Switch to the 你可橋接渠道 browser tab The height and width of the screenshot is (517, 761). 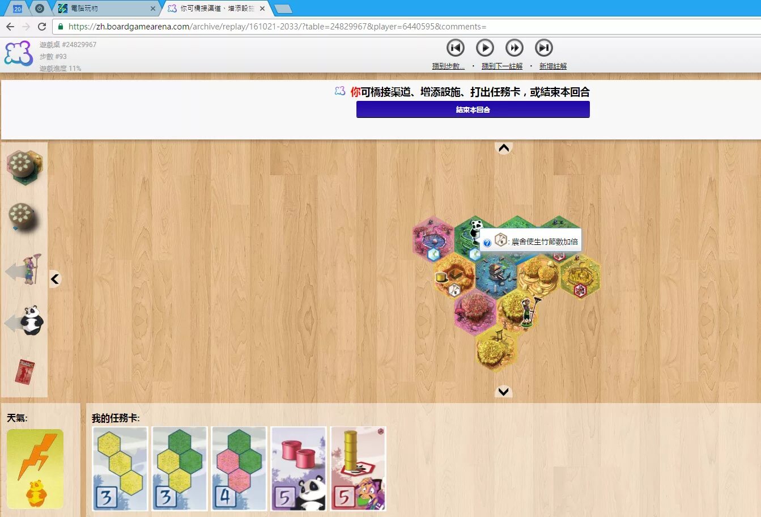coord(217,9)
